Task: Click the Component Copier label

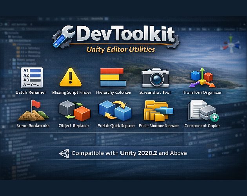Action: coord(202,126)
